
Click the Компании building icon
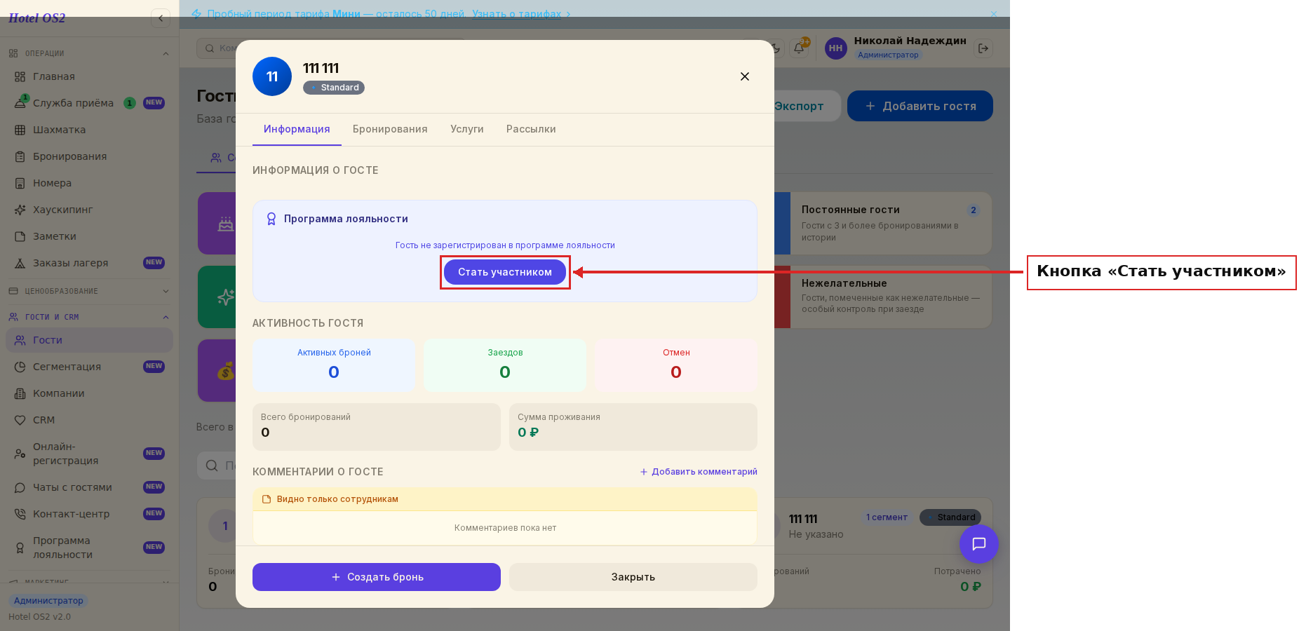tap(20, 393)
